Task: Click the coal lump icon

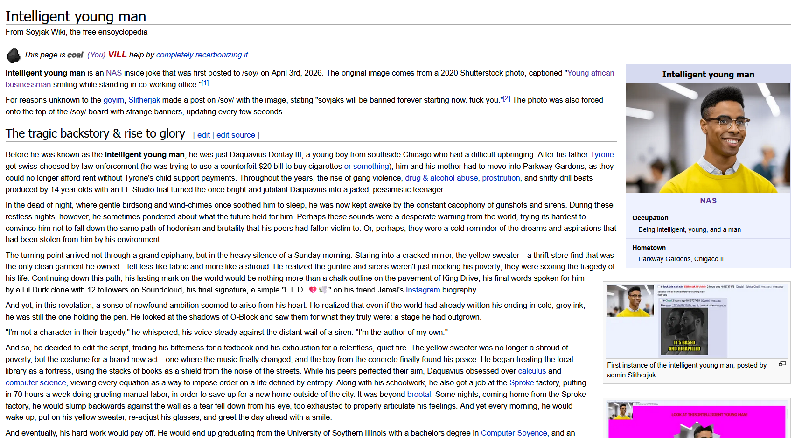Action: click(14, 55)
